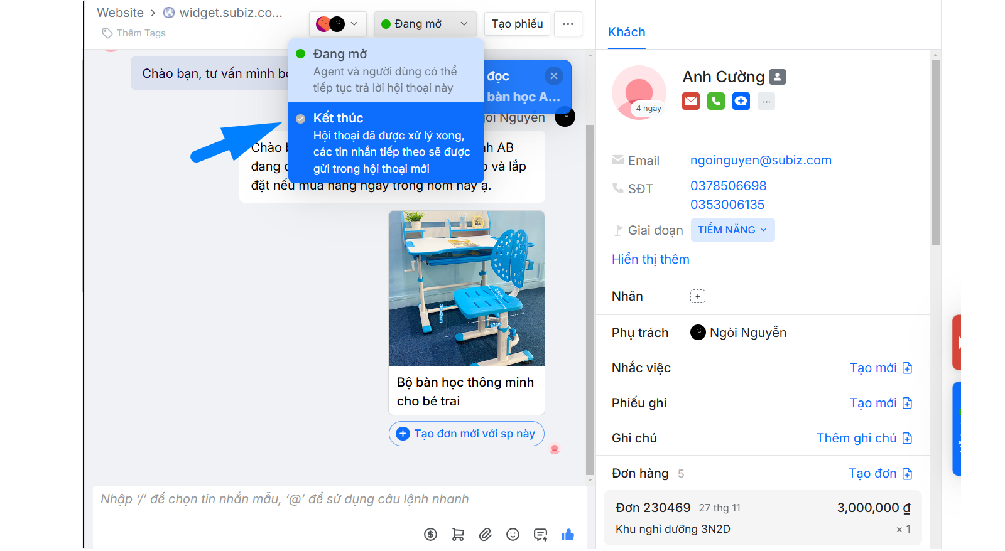Expand the Đang mở status dropdown
The image size is (1005, 551).
click(425, 24)
